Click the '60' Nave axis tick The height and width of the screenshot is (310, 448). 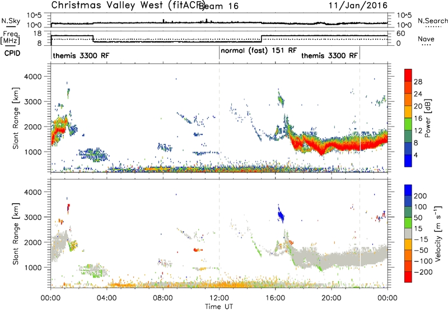point(401,34)
